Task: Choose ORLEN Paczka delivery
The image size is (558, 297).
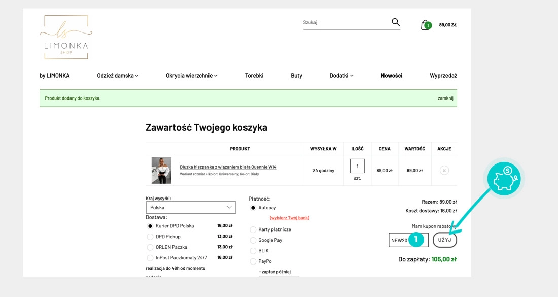Action: pyautogui.click(x=150, y=247)
